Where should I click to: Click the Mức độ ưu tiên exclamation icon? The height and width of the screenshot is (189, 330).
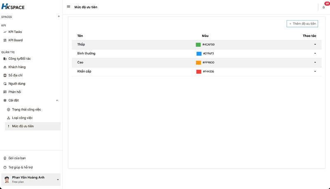(x=8, y=126)
